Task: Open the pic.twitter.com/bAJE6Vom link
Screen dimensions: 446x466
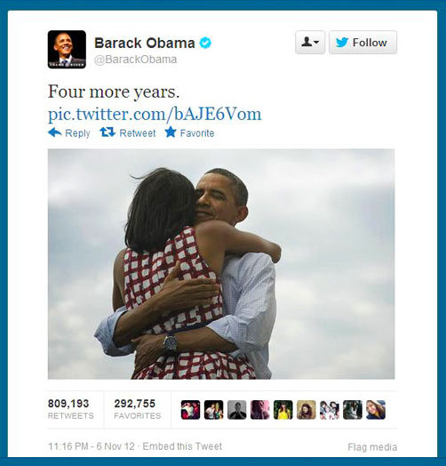Action: coord(155,114)
